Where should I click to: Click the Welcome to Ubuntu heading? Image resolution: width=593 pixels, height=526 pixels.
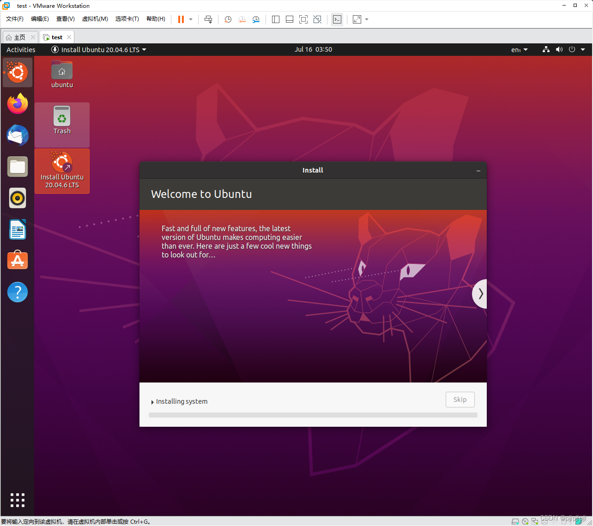click(201, 194)
